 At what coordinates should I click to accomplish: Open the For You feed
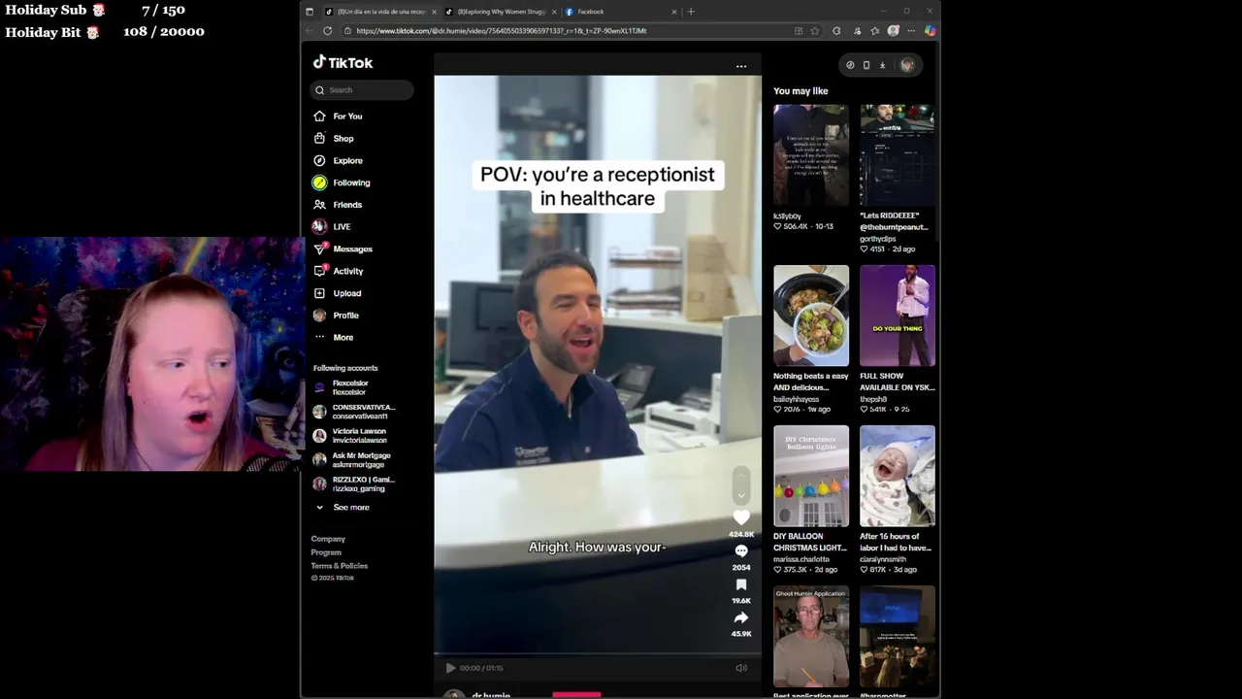click(x=338, y=116)
